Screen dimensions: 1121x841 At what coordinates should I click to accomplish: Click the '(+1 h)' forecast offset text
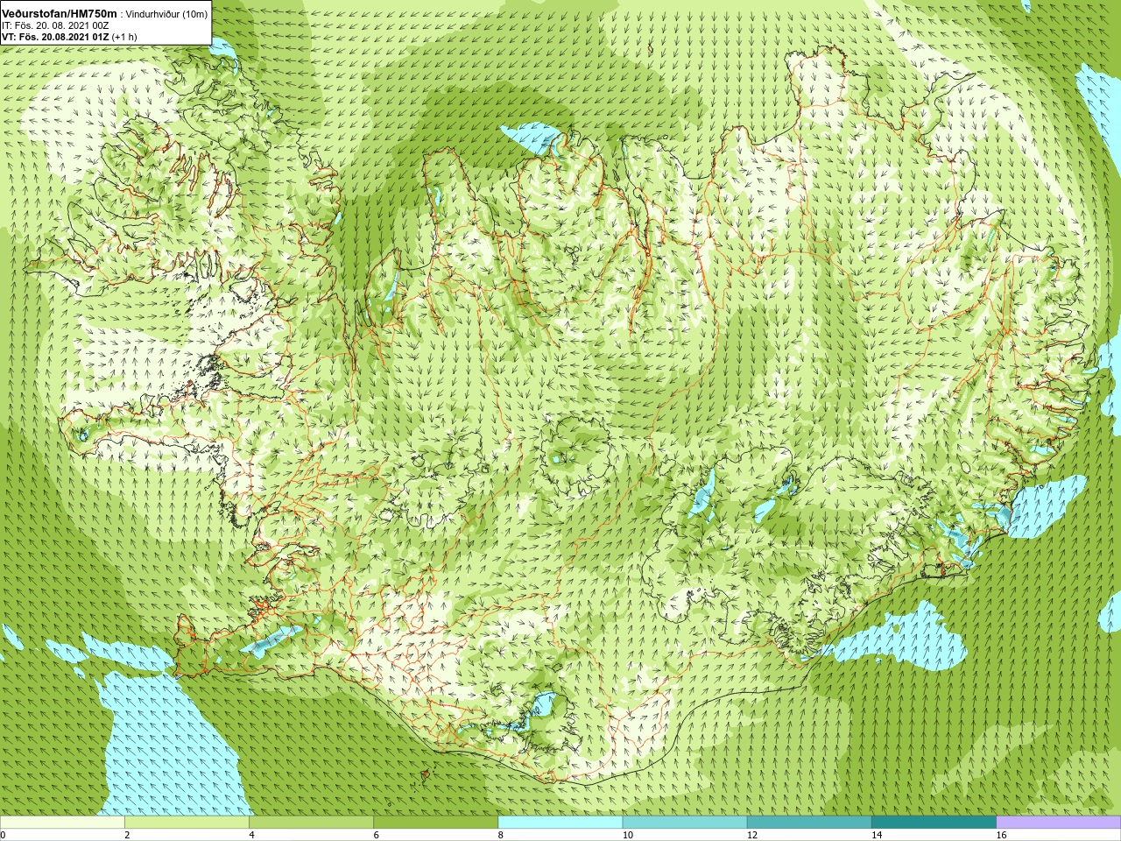coord(124,37)
